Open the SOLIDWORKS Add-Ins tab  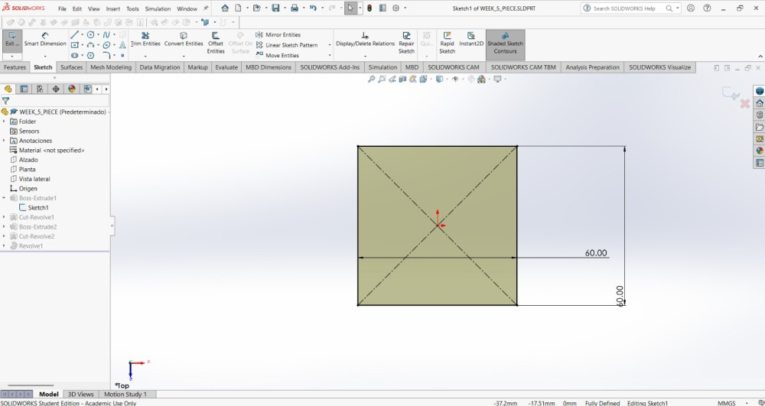click(x=330, y=67)
